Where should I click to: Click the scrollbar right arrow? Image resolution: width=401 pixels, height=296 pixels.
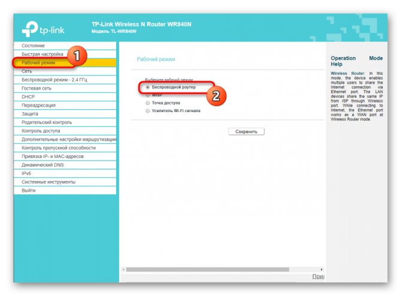point(321,270)
